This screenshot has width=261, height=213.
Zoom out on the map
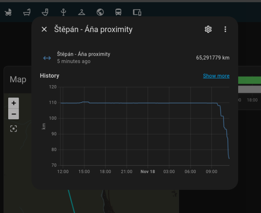tap(13, 114)
